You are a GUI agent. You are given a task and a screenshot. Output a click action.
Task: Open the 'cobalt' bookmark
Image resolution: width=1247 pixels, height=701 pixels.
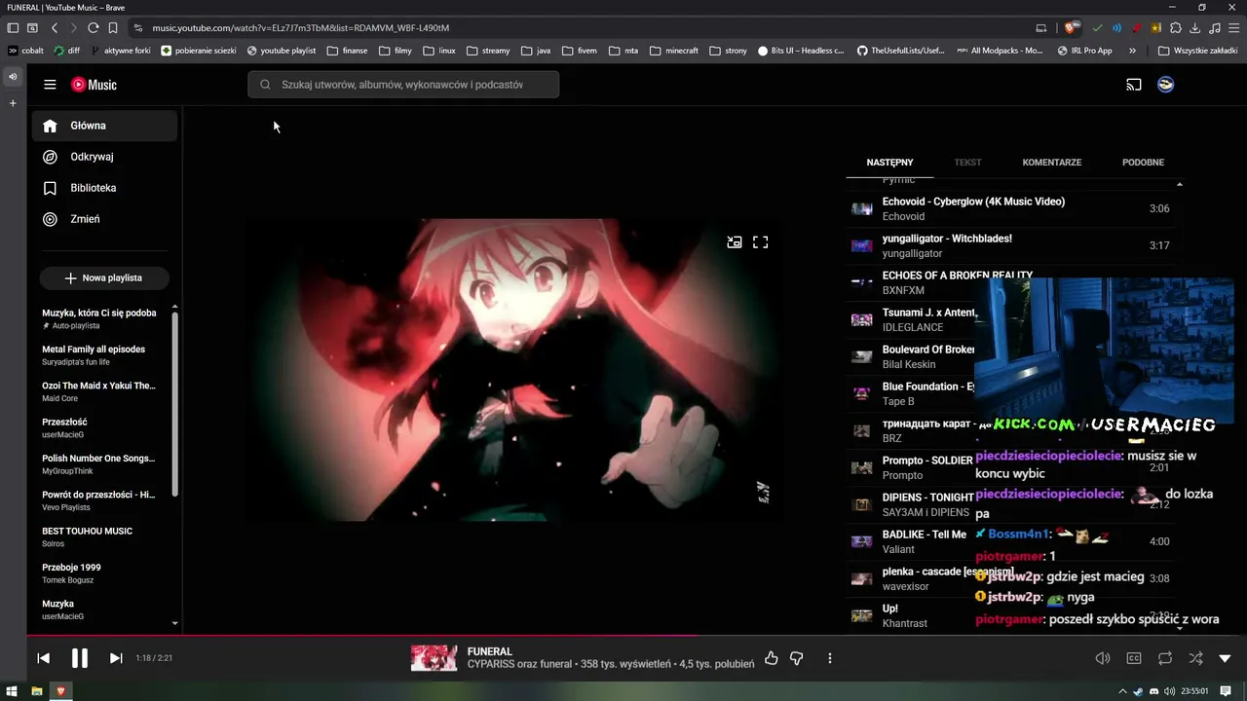pyautogui.click(x=25, y=51)
